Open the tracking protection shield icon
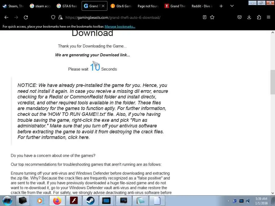This screenshot has width=275, height=206. click(53, 17)
